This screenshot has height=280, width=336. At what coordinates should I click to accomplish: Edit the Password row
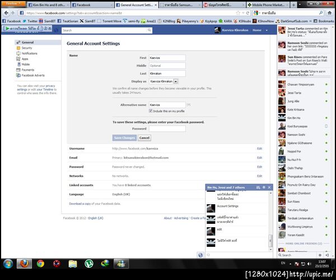tap(259, 167)
